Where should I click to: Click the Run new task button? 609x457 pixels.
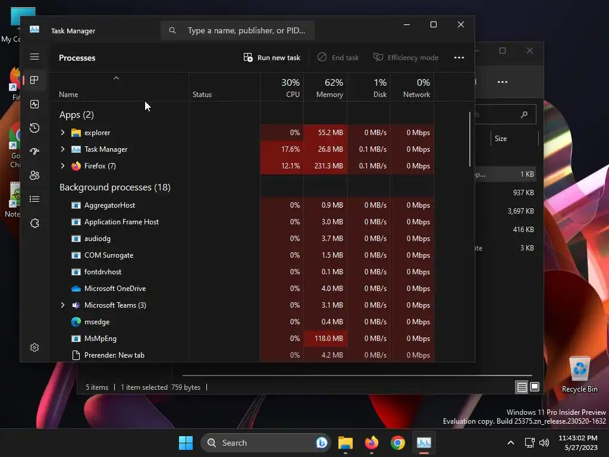271,58
